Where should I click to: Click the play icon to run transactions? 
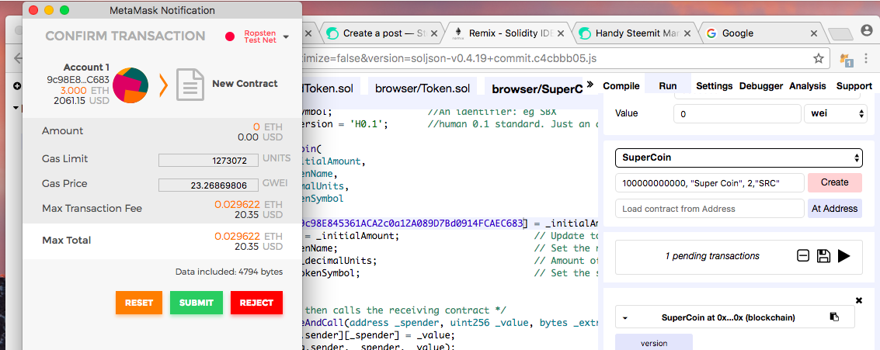844,256
